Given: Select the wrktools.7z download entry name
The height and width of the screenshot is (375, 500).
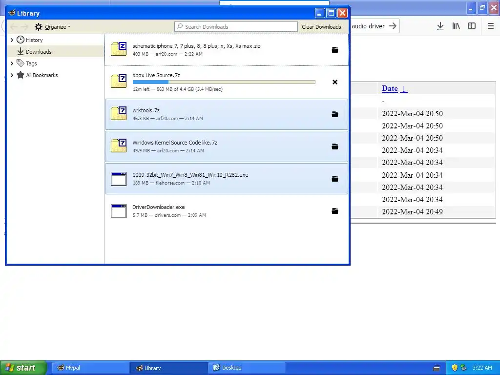Looking at the screenshot, I should (x=146, y=110).
